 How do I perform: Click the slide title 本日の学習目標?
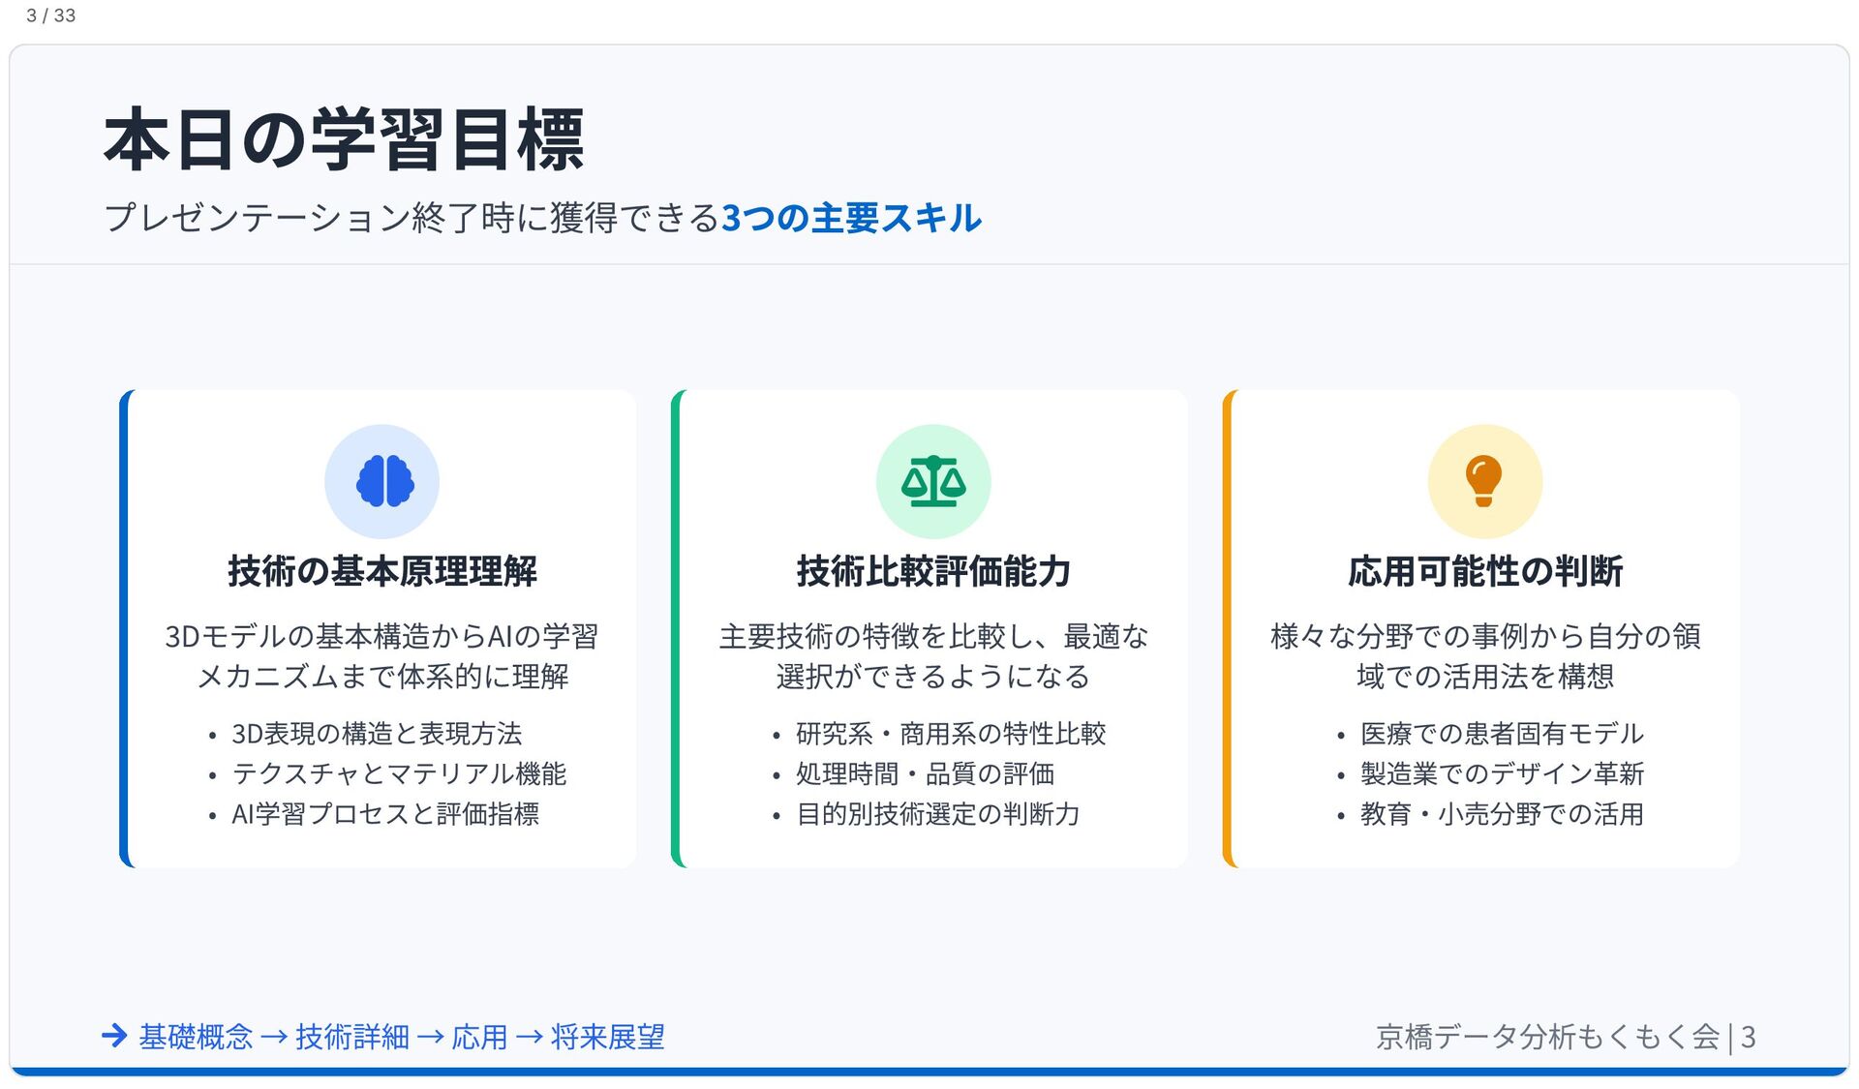click(344, 140)
